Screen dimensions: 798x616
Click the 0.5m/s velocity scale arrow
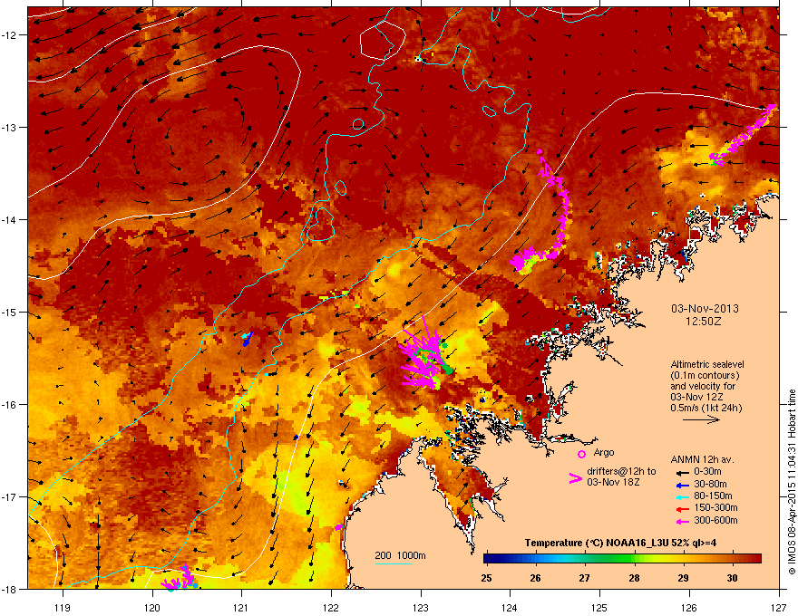[x=701, y=419]
